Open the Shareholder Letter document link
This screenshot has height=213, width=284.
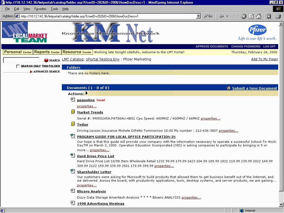tap(94, 172)
